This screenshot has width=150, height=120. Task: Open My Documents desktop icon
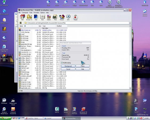(x=4, y=12)
